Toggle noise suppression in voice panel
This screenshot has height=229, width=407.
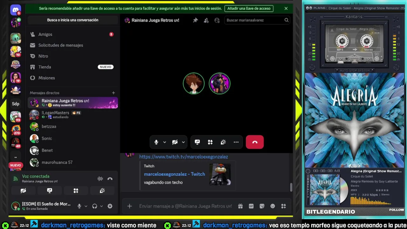pos(100,179)
